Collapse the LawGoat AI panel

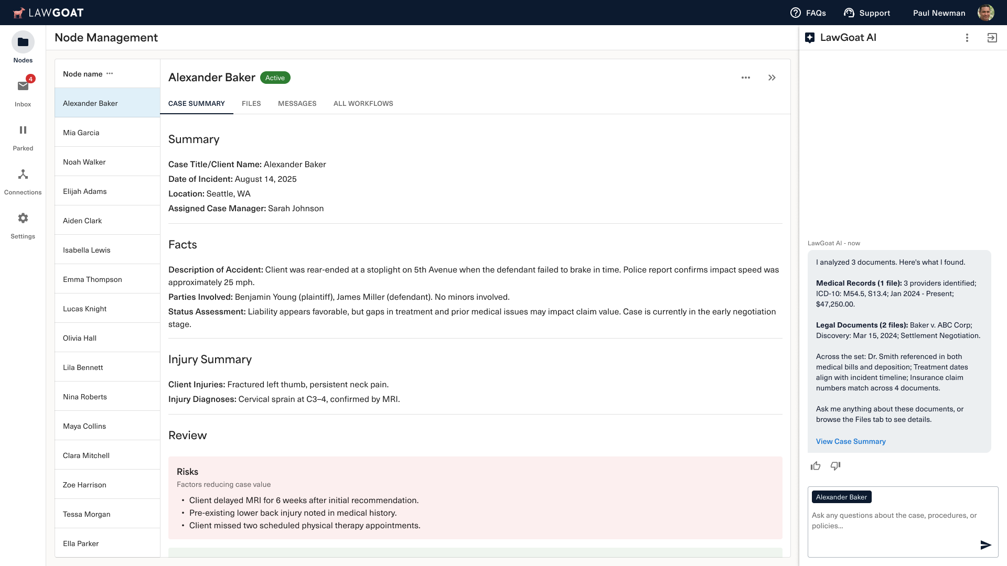[x=992, y=38]
